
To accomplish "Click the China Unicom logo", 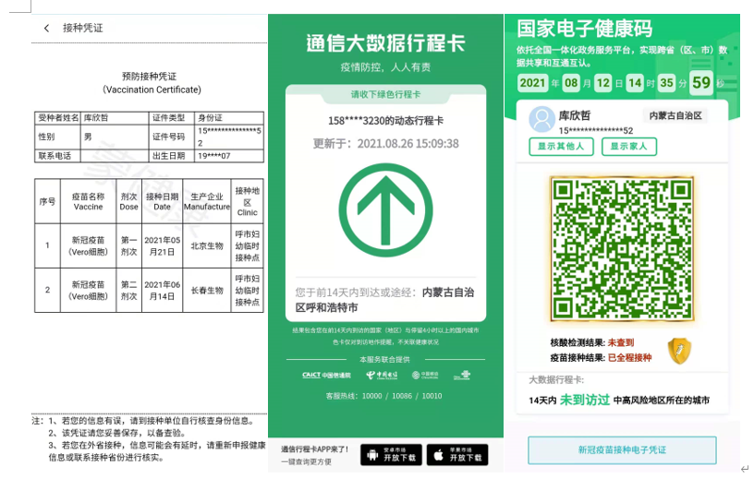I will pos(462,376).
